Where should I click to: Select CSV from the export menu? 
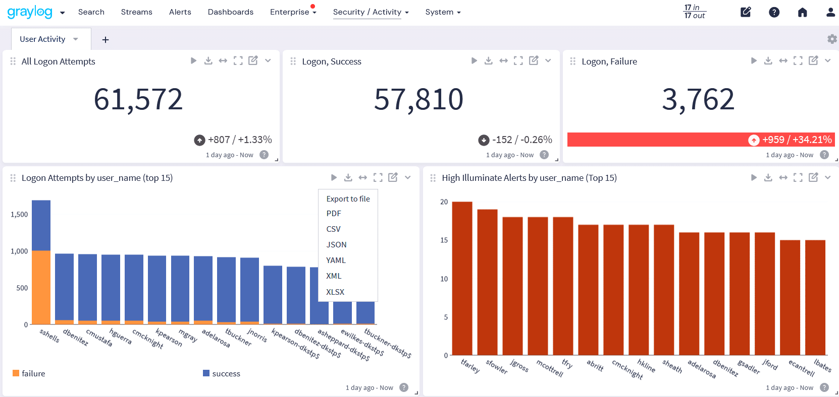[x=333, y=229]
